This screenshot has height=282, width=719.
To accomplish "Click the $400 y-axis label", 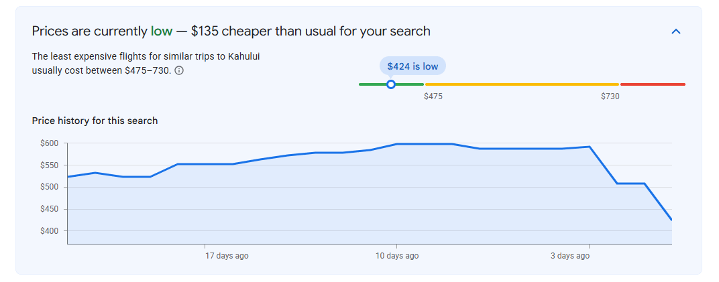I will tap(48, 230).
